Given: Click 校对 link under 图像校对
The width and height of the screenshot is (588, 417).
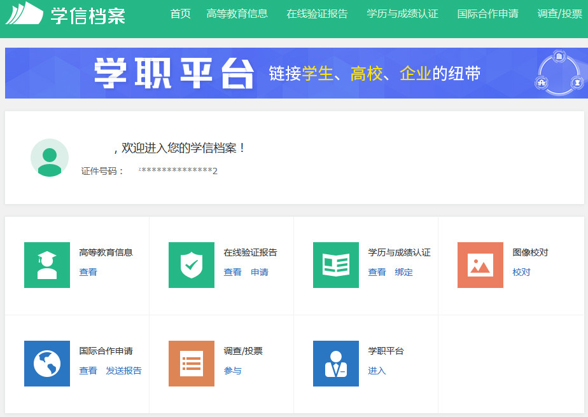Looking at the screenshot, I should point(522,272).
